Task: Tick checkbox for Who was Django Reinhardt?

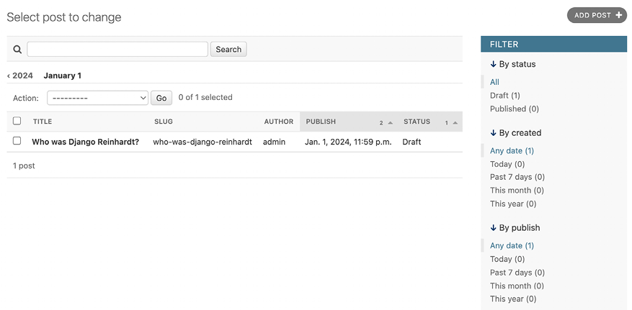Action: [17, 141]
